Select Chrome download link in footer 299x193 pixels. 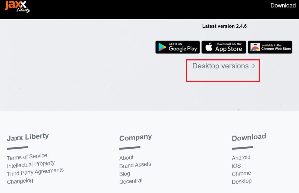[x=241, y=173]
